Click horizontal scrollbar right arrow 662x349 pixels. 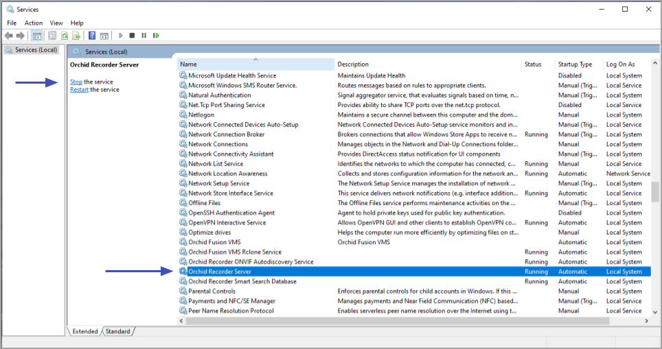pyautogui.click(x=646, y=321)
